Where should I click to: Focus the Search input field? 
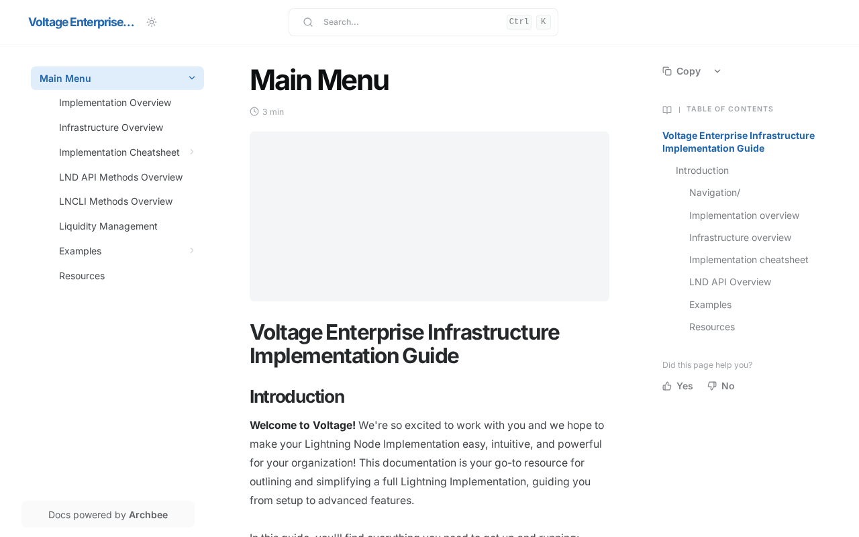pos(423,22)
